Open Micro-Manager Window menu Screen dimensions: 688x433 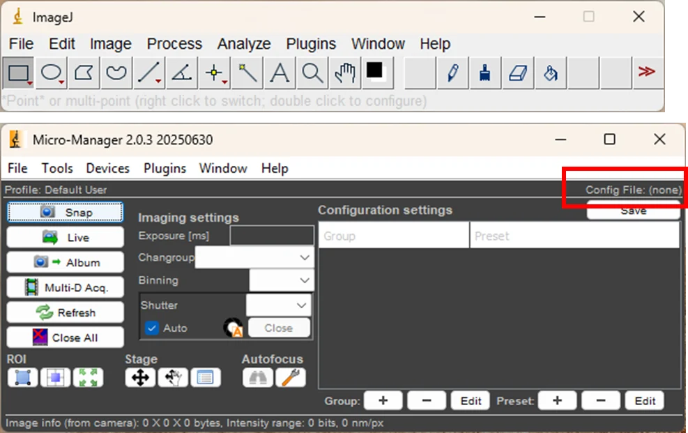223,169
